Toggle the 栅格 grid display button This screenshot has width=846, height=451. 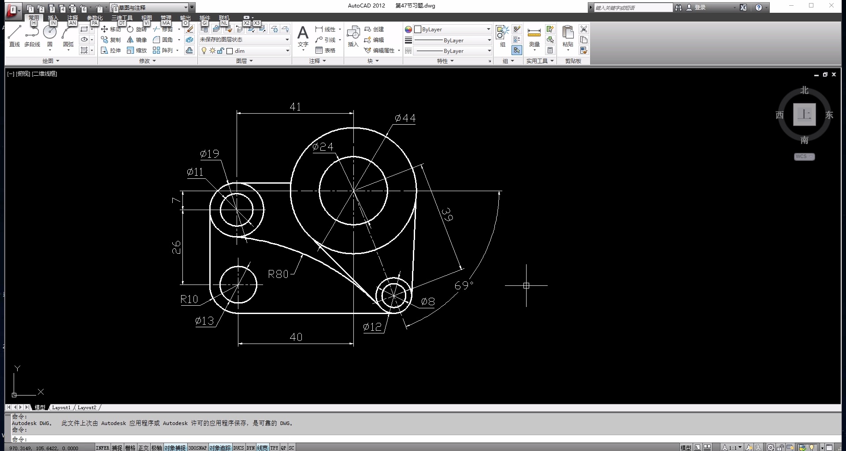coord(130,447)
